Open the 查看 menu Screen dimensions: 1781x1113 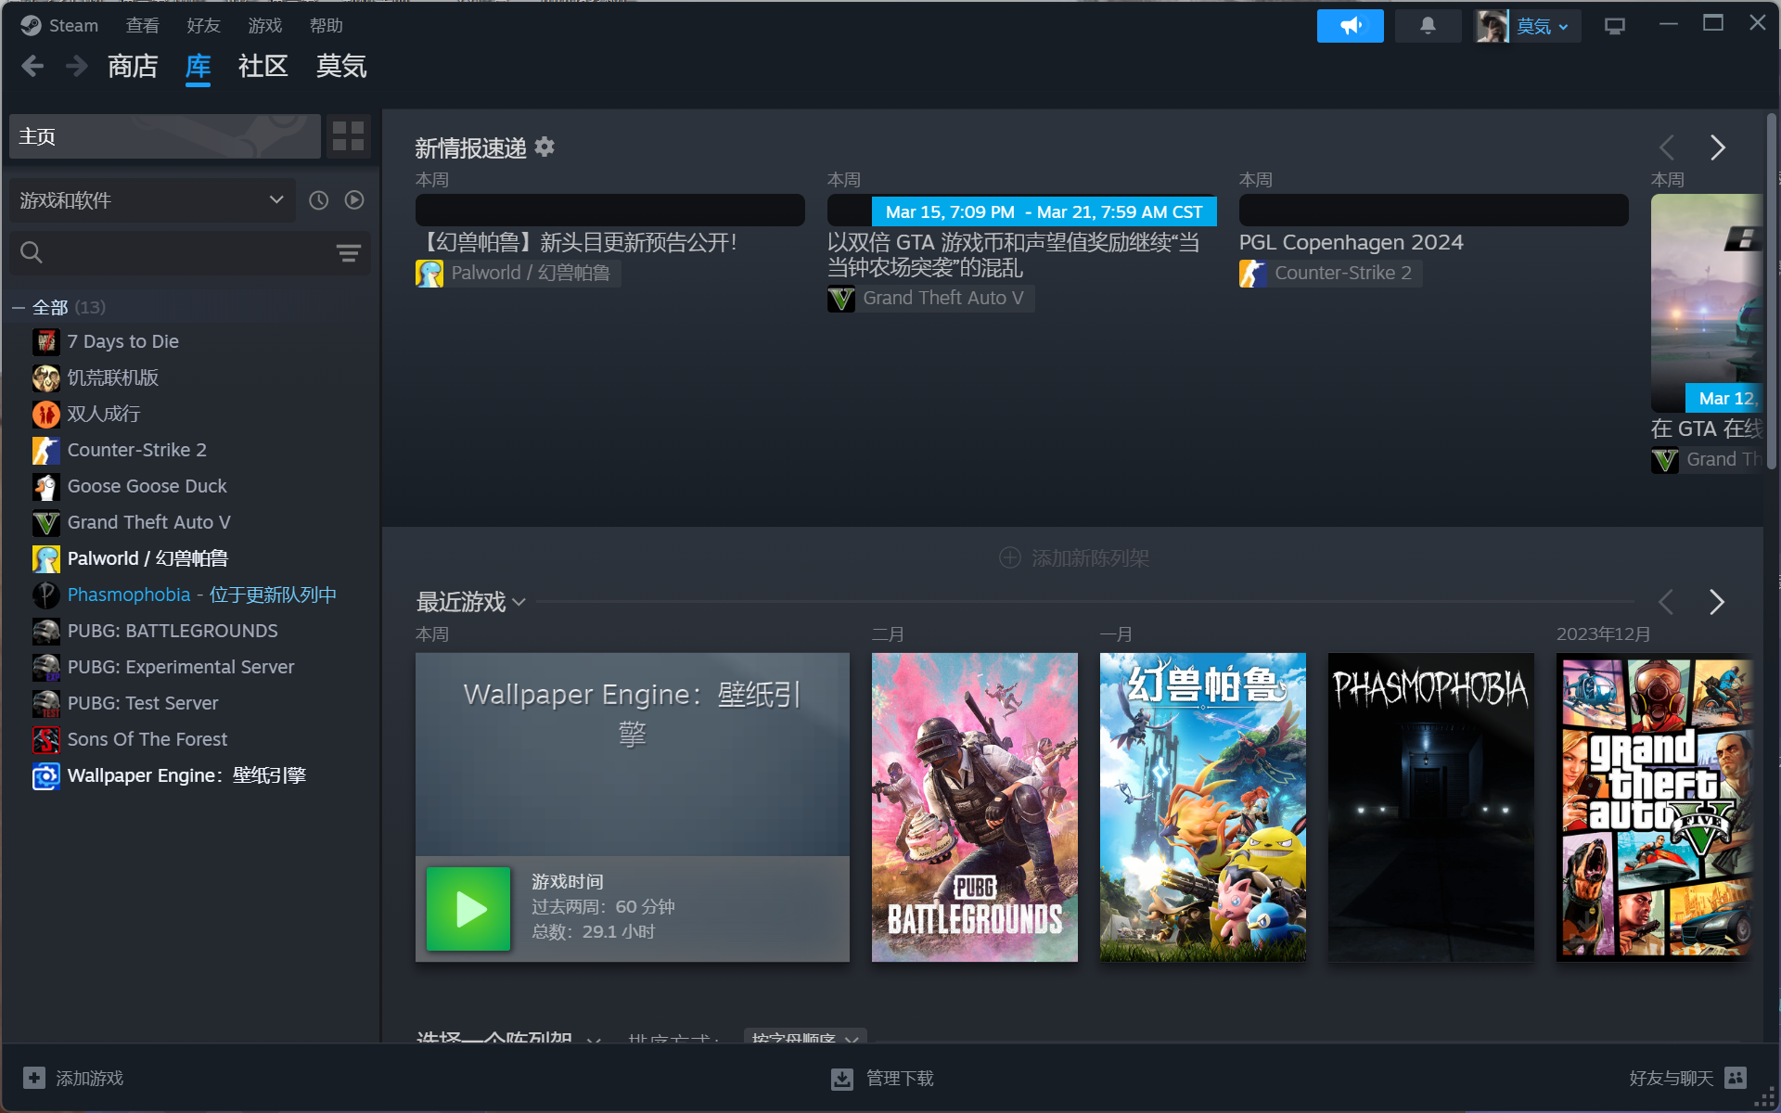142,25
